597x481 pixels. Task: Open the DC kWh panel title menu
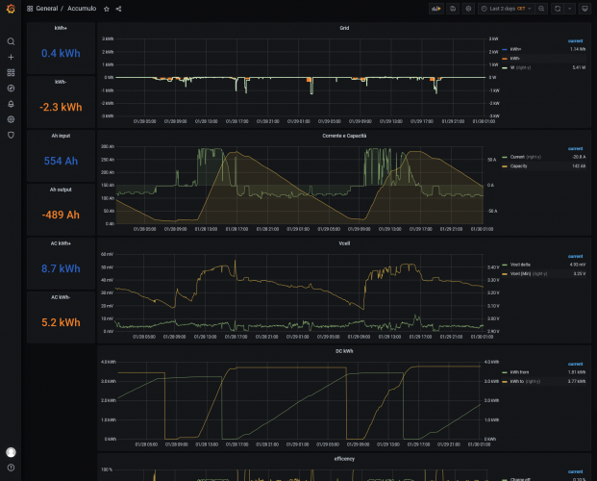point(344,352)
